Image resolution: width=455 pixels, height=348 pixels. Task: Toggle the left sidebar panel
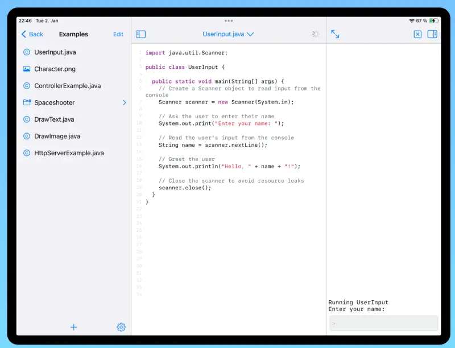[140, 34]
